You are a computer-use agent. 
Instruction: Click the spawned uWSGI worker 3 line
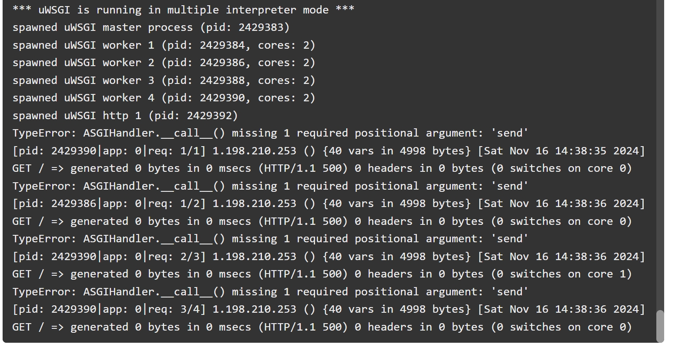click(164, 80)
